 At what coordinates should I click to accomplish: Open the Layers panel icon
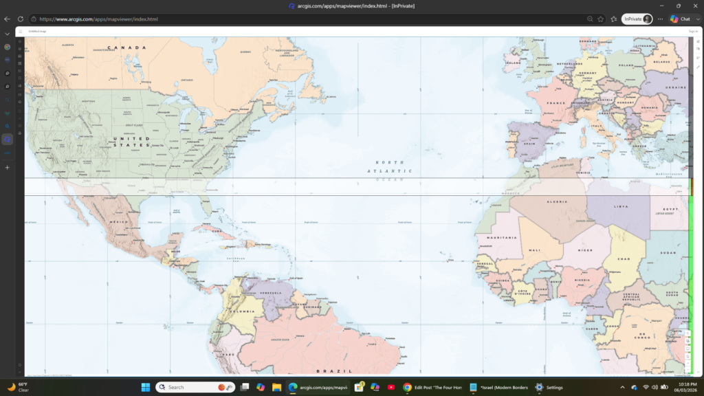tap(20, 49)
